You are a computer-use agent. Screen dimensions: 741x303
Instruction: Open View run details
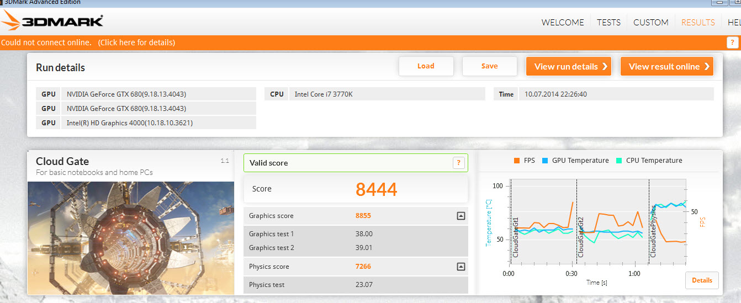(x=569, y=66)
